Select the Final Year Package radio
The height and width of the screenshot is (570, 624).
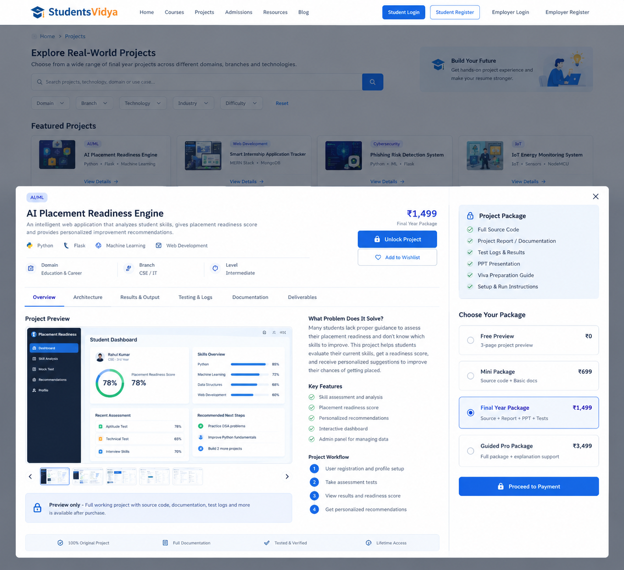click(x=470, y=413)
